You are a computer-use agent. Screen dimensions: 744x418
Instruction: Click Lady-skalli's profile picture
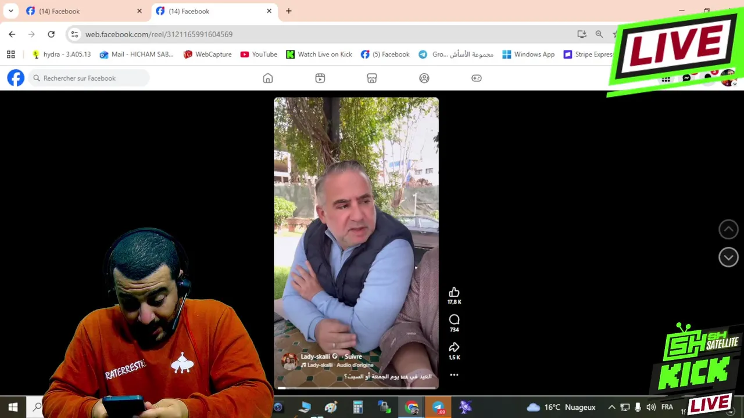(x=289, y=361)
